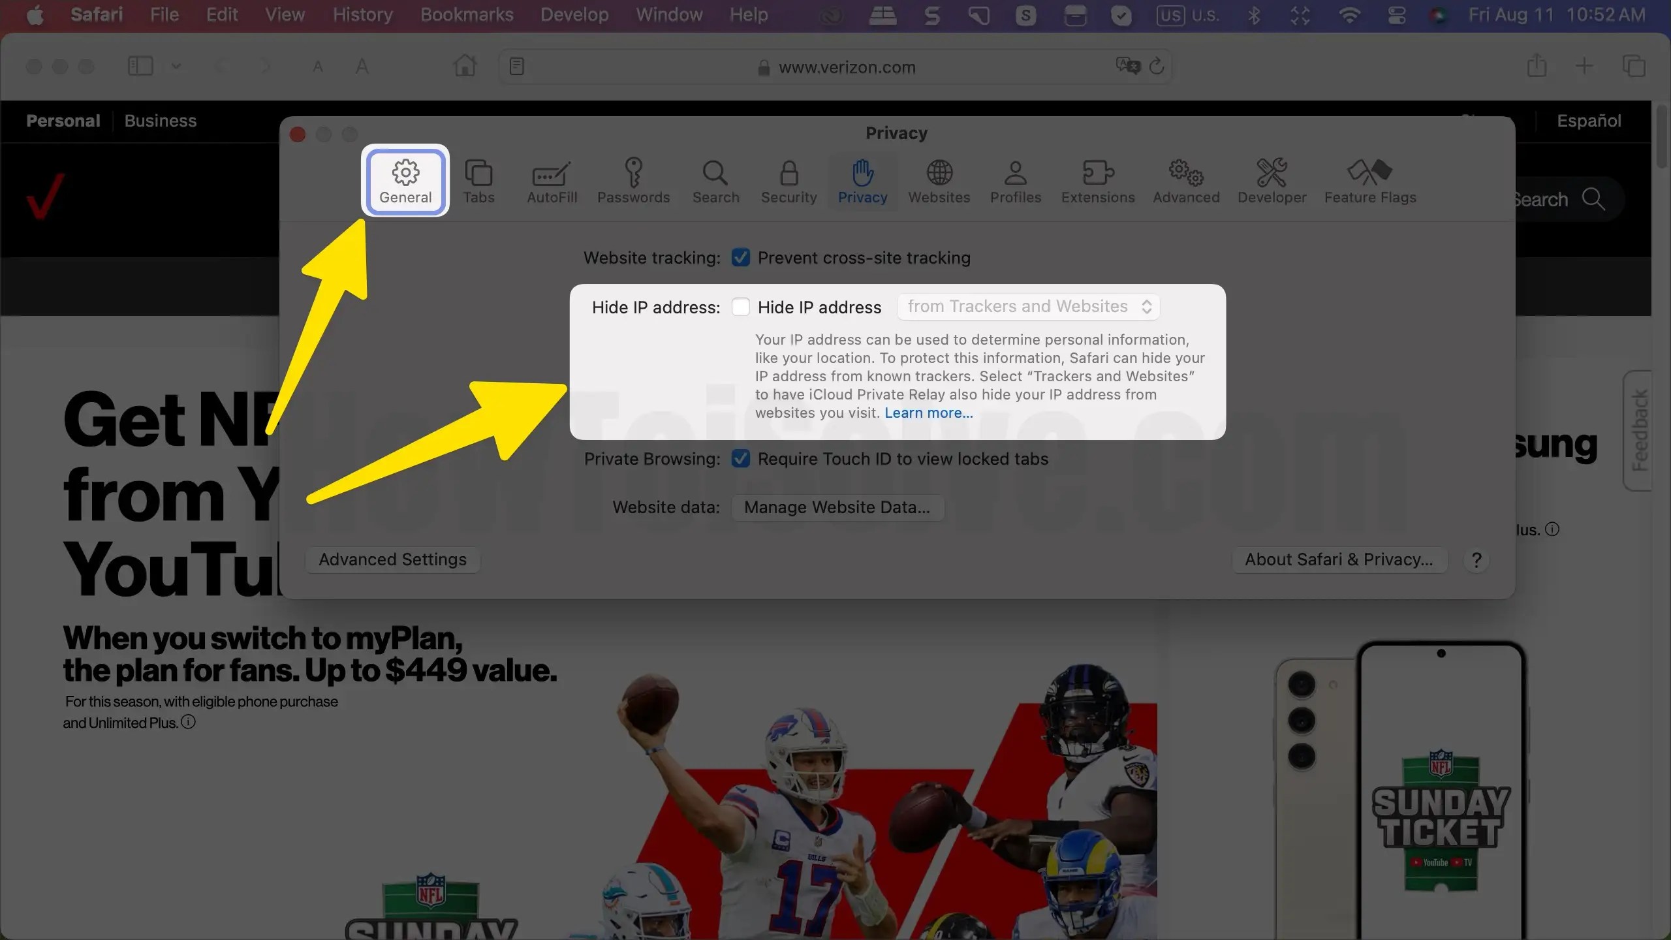Select the Profiles settings icon
This screenshot has width=1671, height=940.
coord(1014,181)
